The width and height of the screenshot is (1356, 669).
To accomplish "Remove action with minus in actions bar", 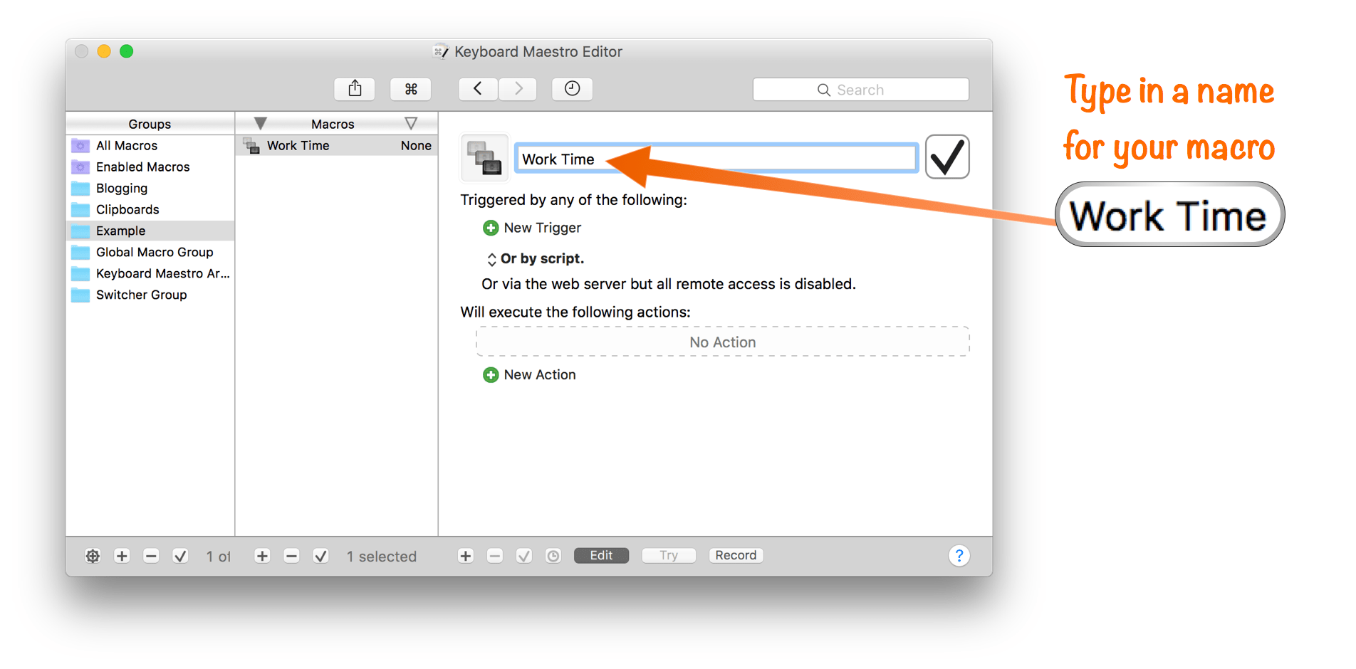I will click(x=495, y=556).
